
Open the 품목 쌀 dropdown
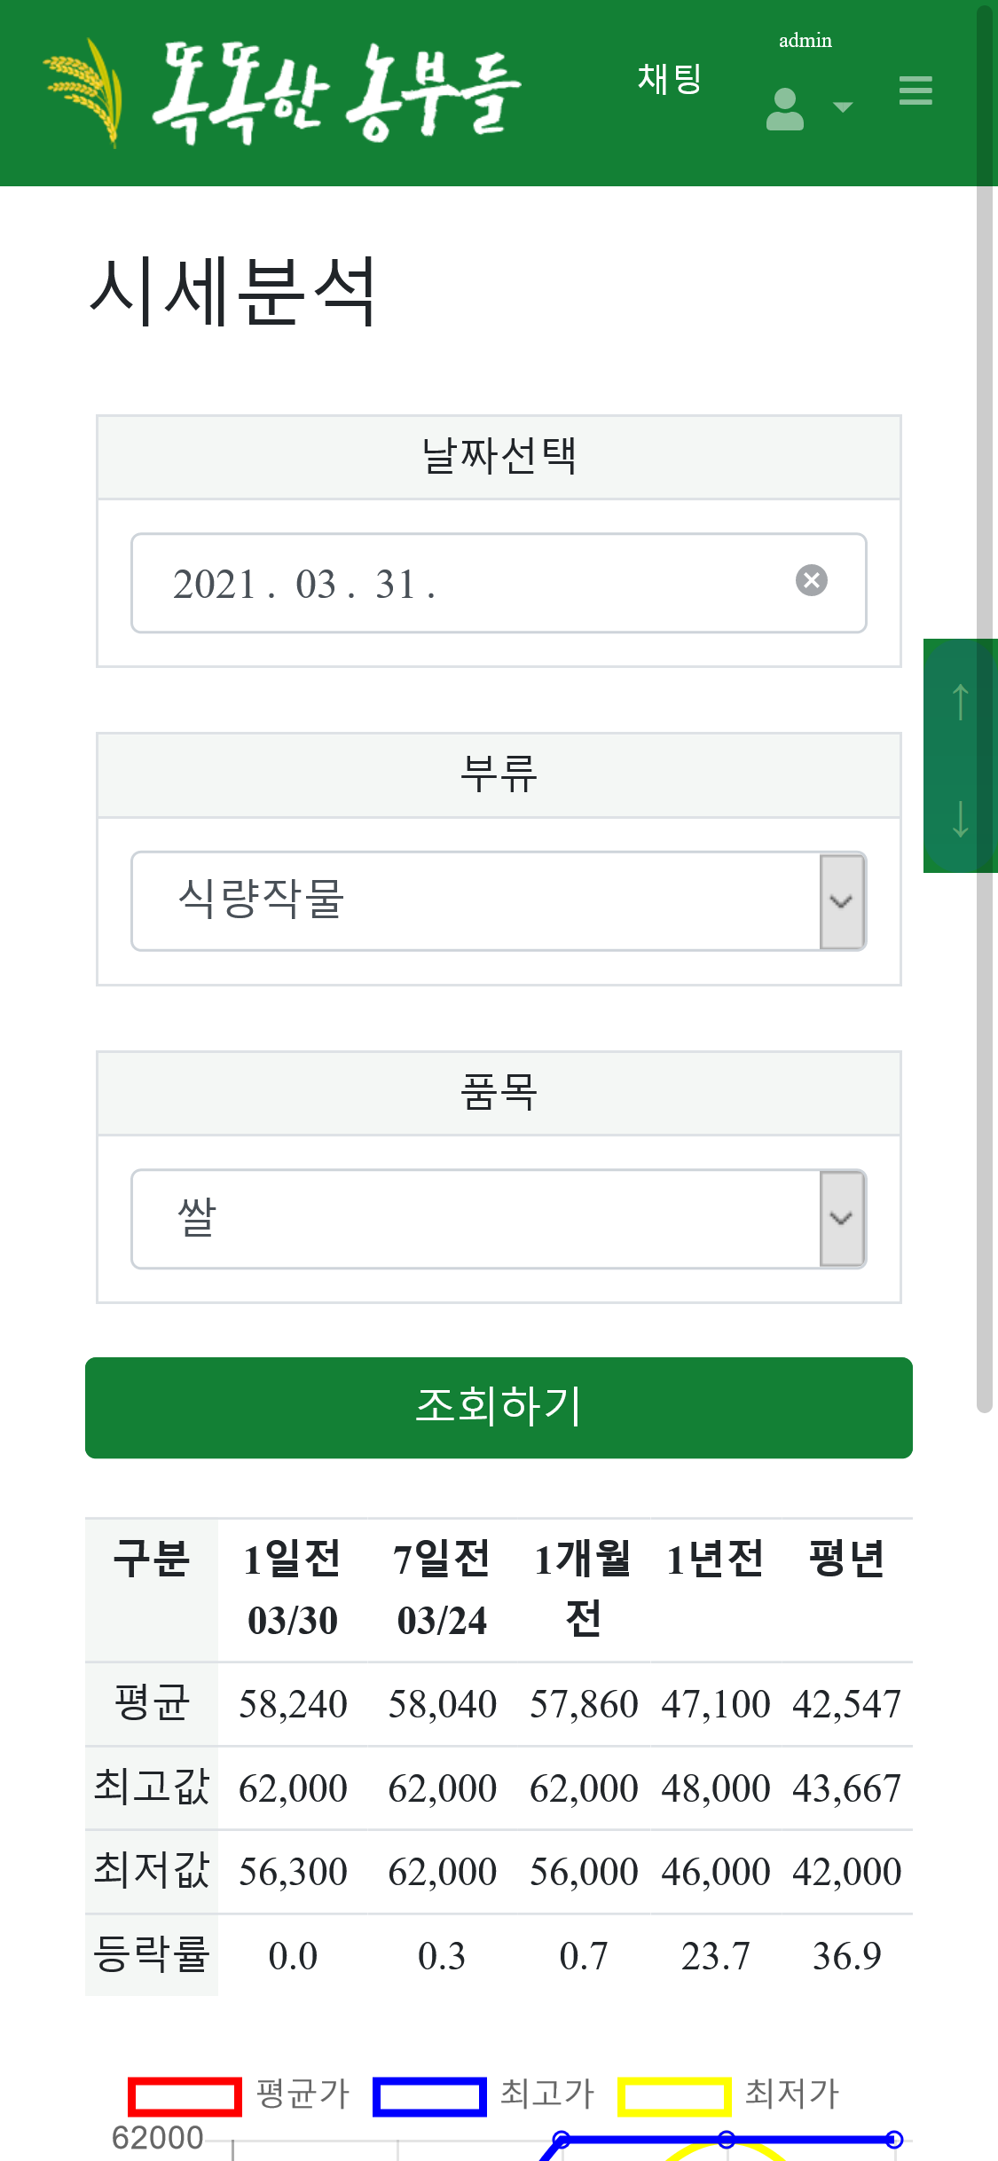pos(499,1219)
